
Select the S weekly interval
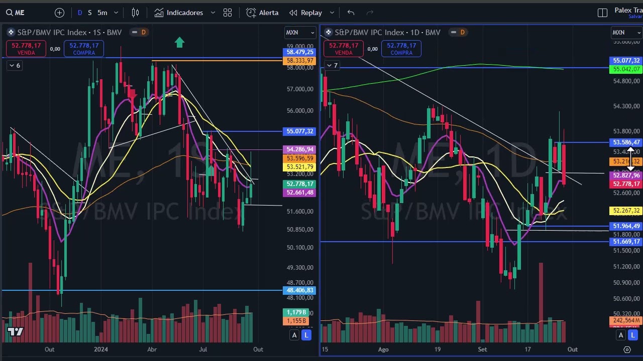(x=90, y=13)
